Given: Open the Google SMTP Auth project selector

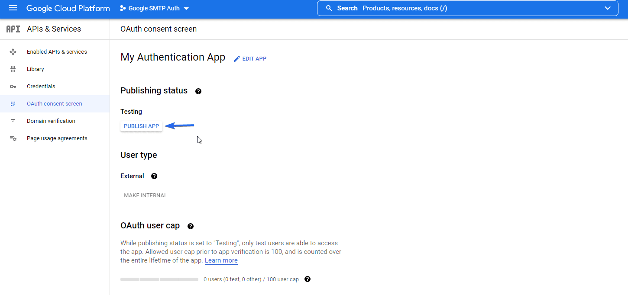Looking at the screenshot, I should 154,8.
